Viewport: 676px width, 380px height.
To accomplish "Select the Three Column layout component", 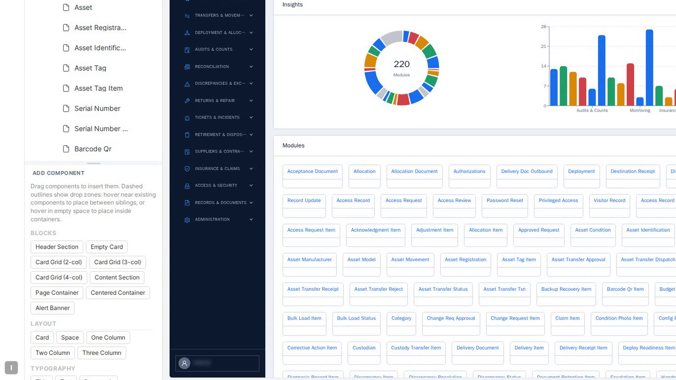I will coord(102,353).
